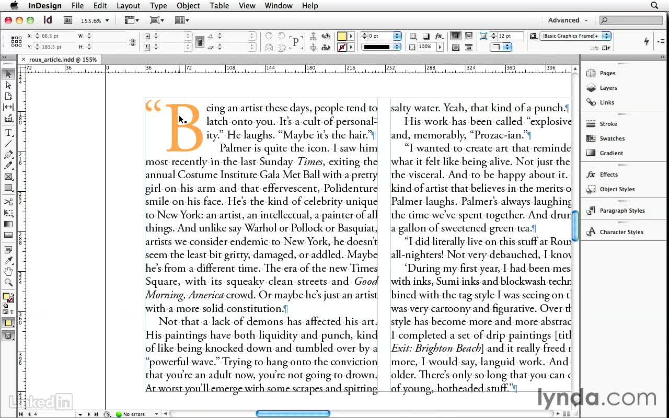This screenshot has width=669, height=418.
Task: Open View Options dropdown
Action: click(132, 20)
